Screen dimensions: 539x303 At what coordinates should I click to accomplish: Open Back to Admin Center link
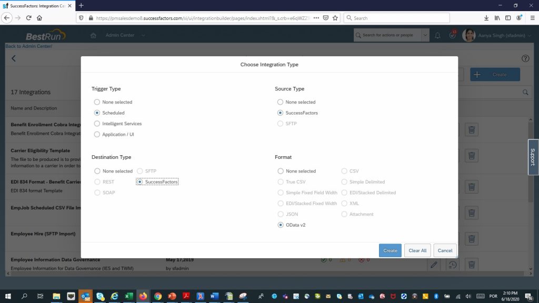pyautogui.click(x=29, y=46)
